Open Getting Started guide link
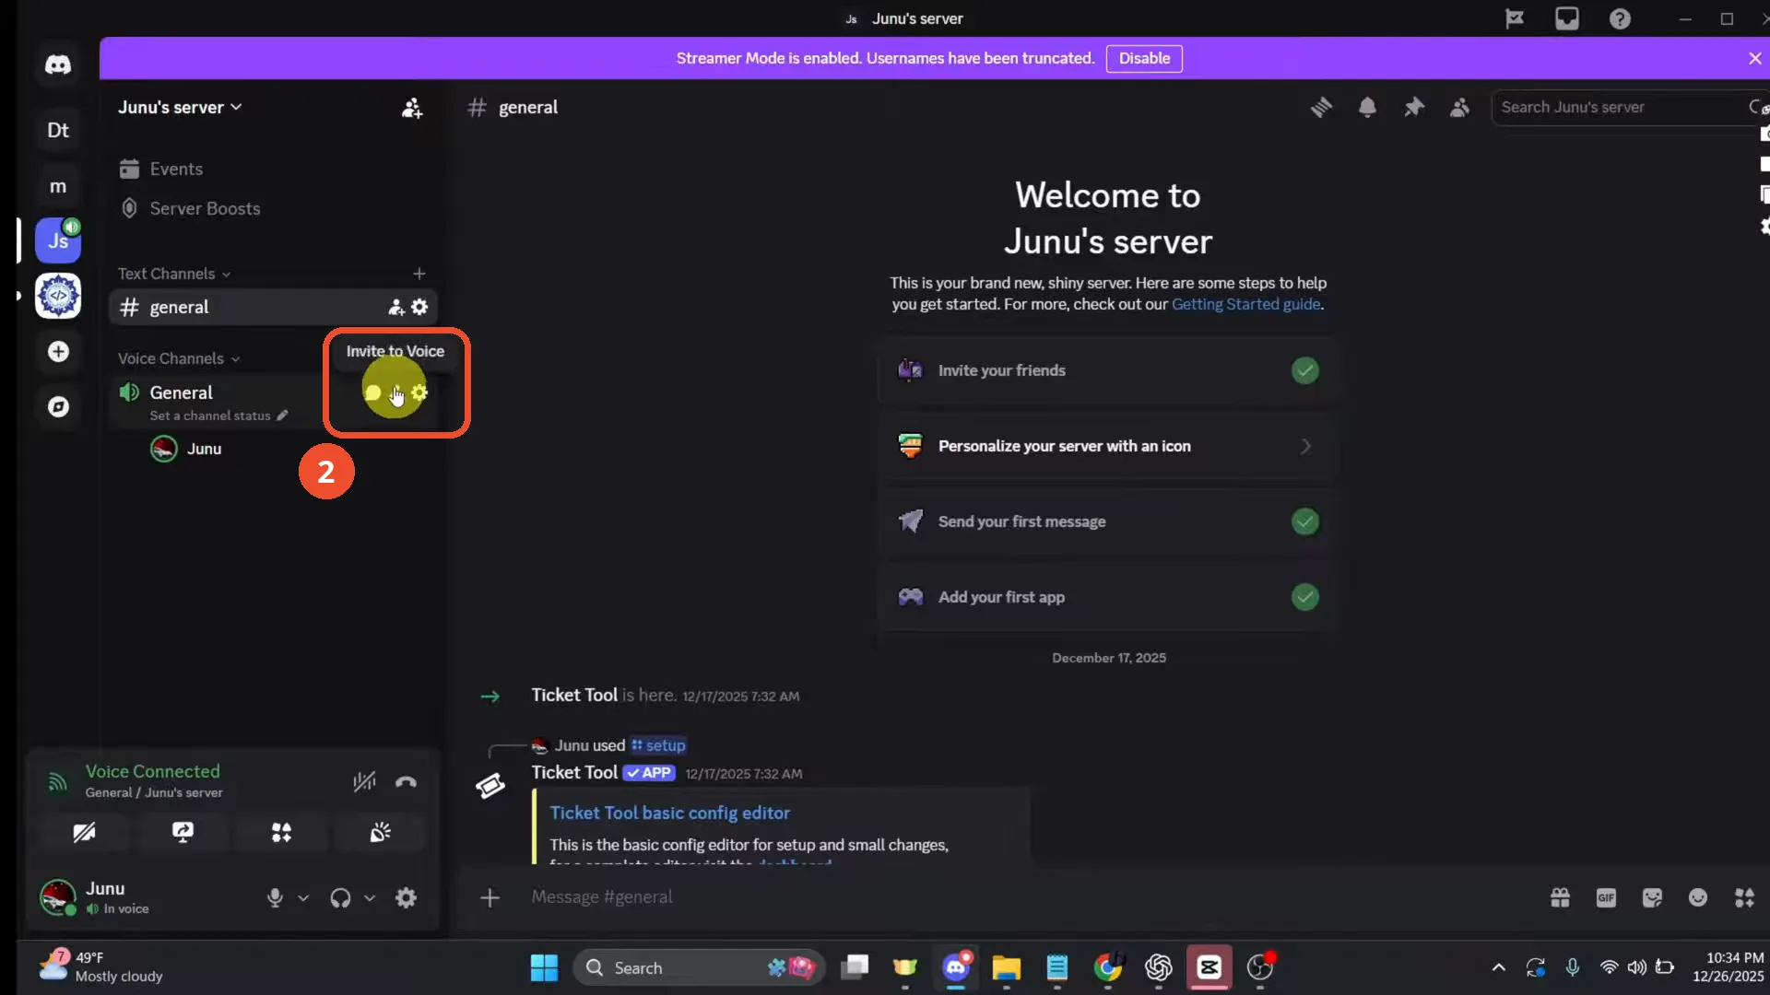Viewport: 1770px width, 995px height. 1246,304
